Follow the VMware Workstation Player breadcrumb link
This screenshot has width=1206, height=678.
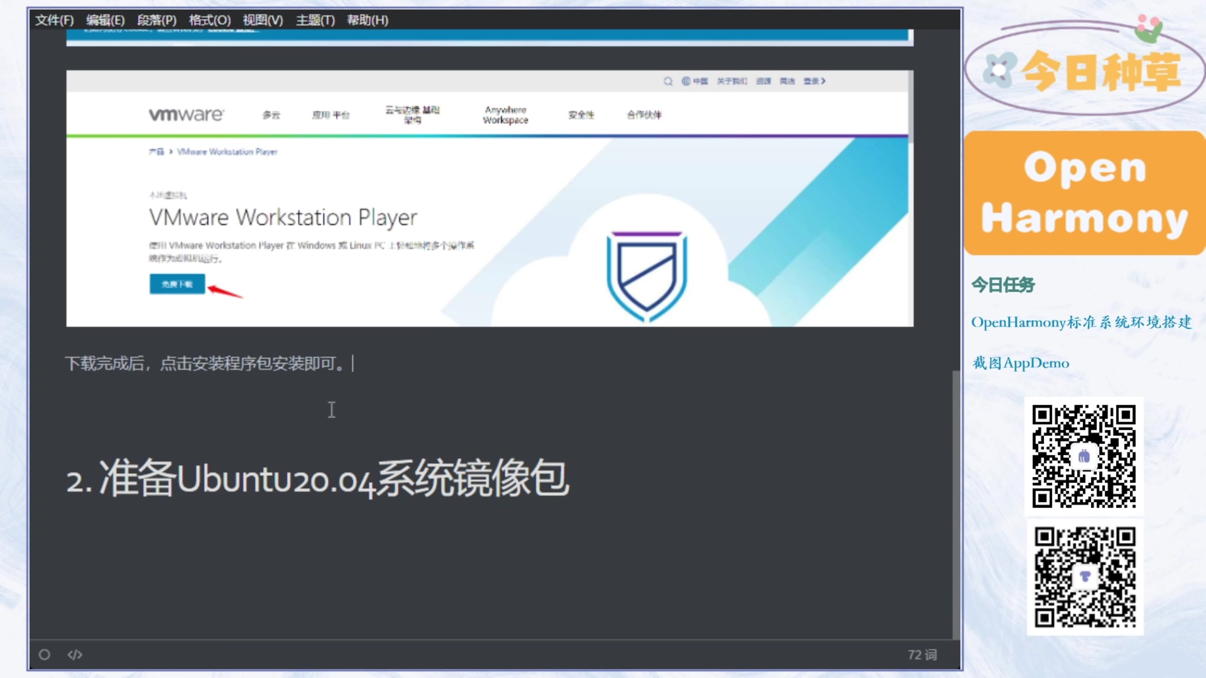228,152
